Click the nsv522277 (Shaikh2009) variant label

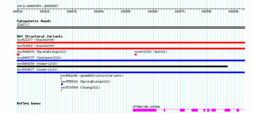point(36,40)
